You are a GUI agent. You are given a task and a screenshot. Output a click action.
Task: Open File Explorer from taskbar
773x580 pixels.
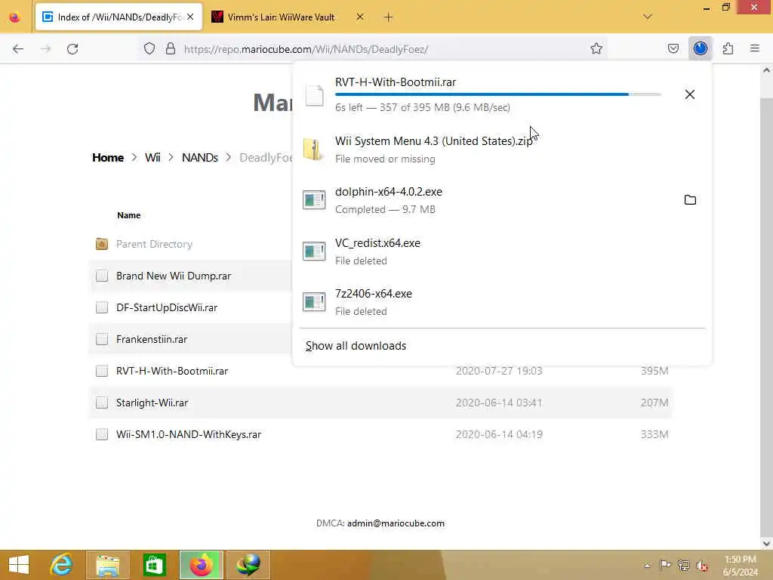pyautogui.click(x=107, y=565)
